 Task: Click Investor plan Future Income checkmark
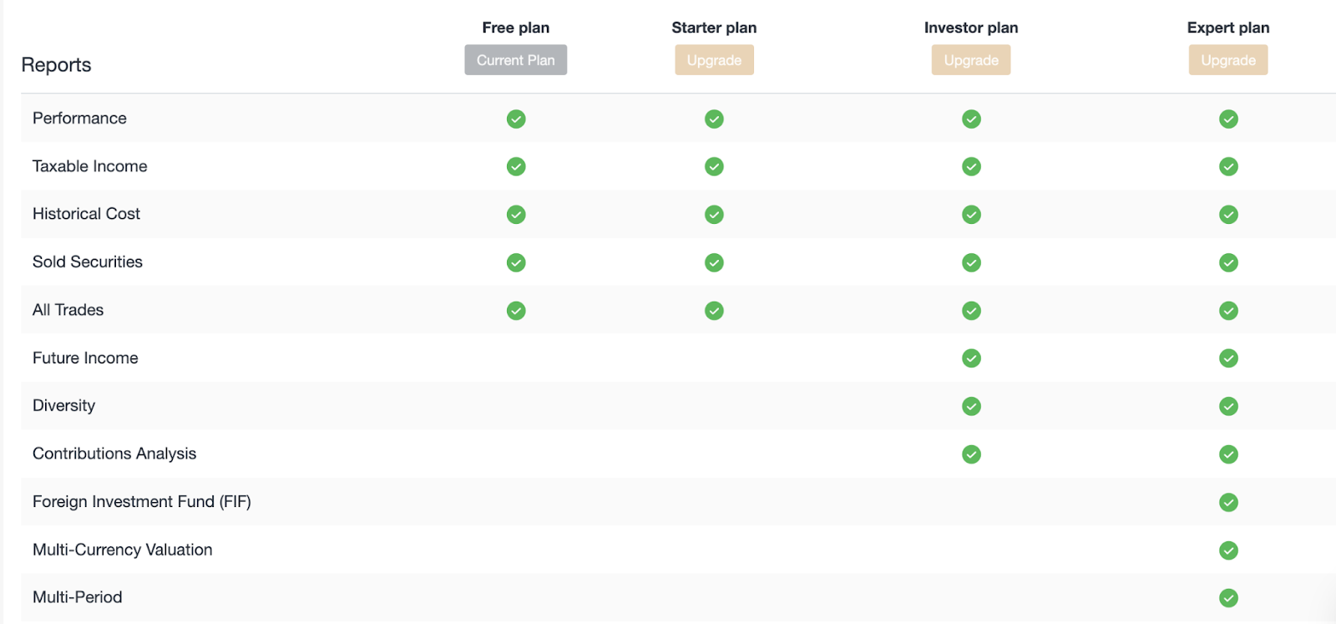pyautogui.click(x=971, y=358)
